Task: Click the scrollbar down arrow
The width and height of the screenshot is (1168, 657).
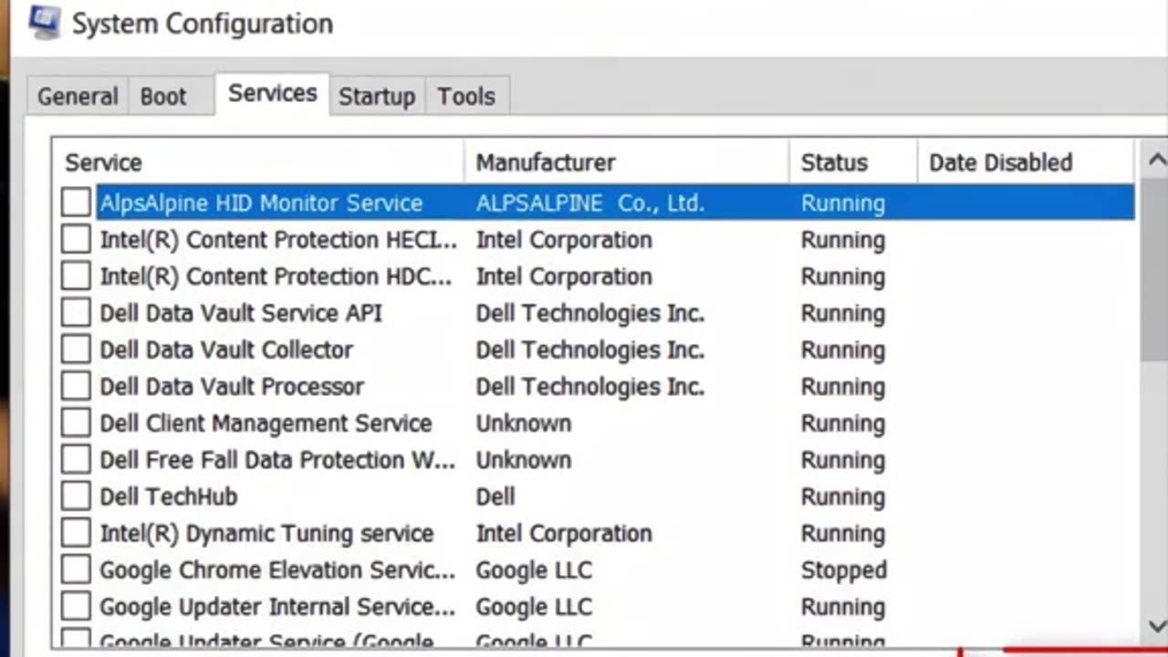Action: coord(1156,626)
